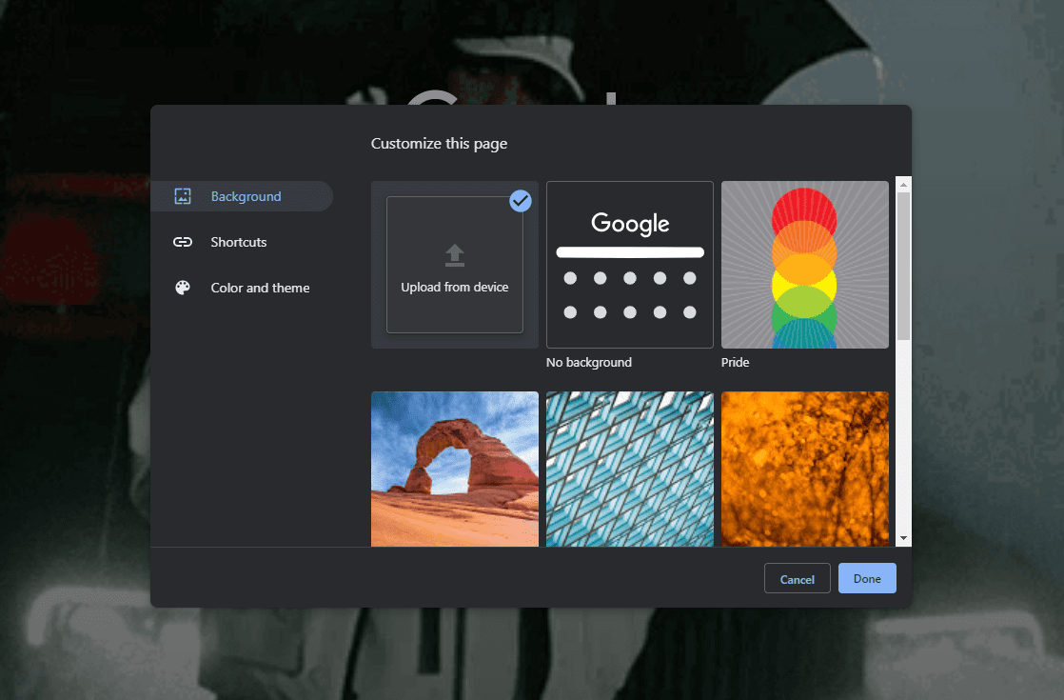Click the 'No background' label text
The height and width of the screenshot is (700, 1064).
pyautogui.click(x=589, y=363)
